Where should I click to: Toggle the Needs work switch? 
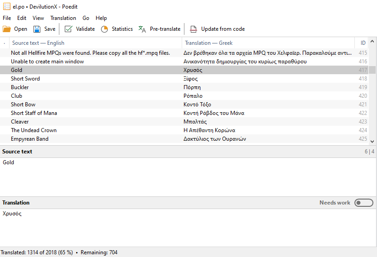click(364, 203)
